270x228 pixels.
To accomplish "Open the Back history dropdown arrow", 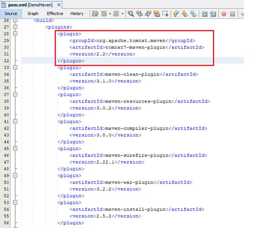I will tap(110, 13).
